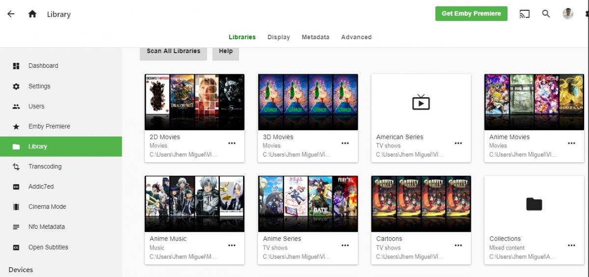Click the Anime Series poster thumbnail
Screen dimensions: 589x277
click(308, 204)
